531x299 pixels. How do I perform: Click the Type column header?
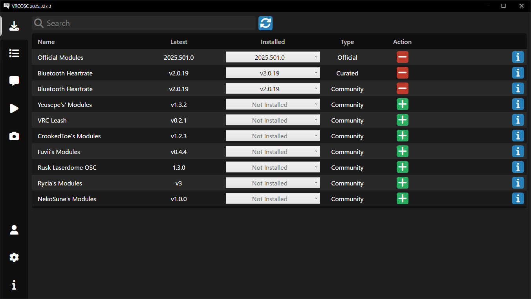pyautogui.click(x=347, y=42)
